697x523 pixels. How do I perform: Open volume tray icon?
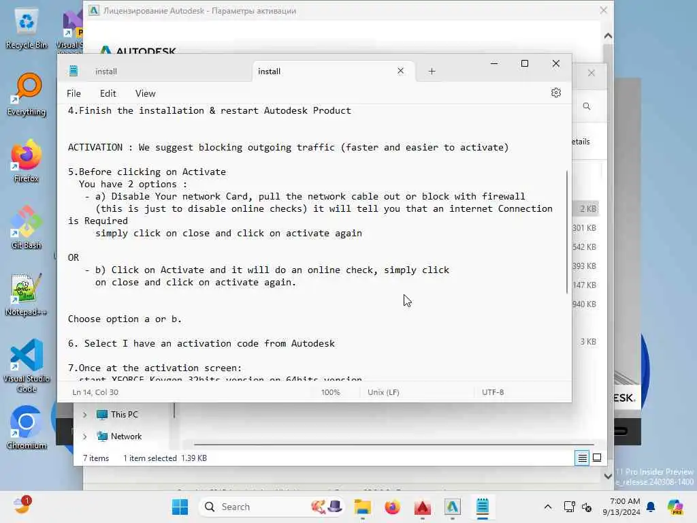tap(587, 507)
